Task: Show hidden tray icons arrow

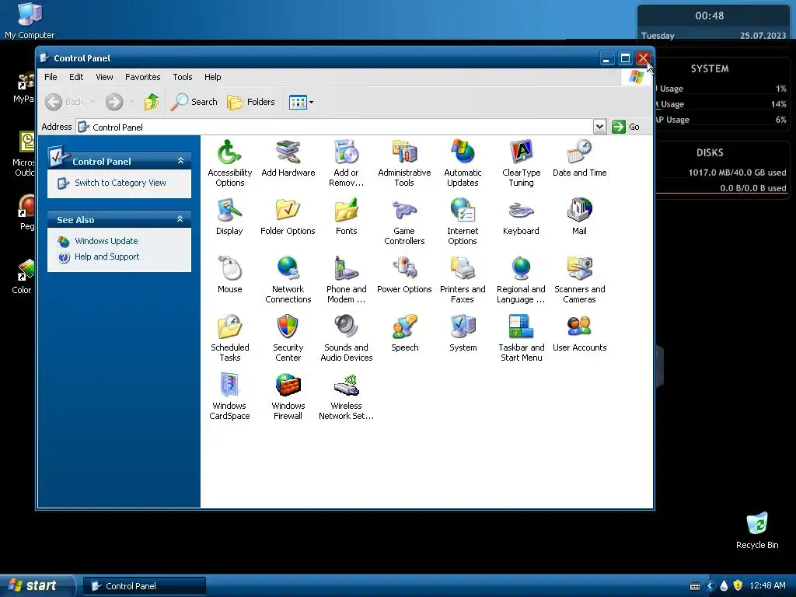Action: click(x=710, y=586)
